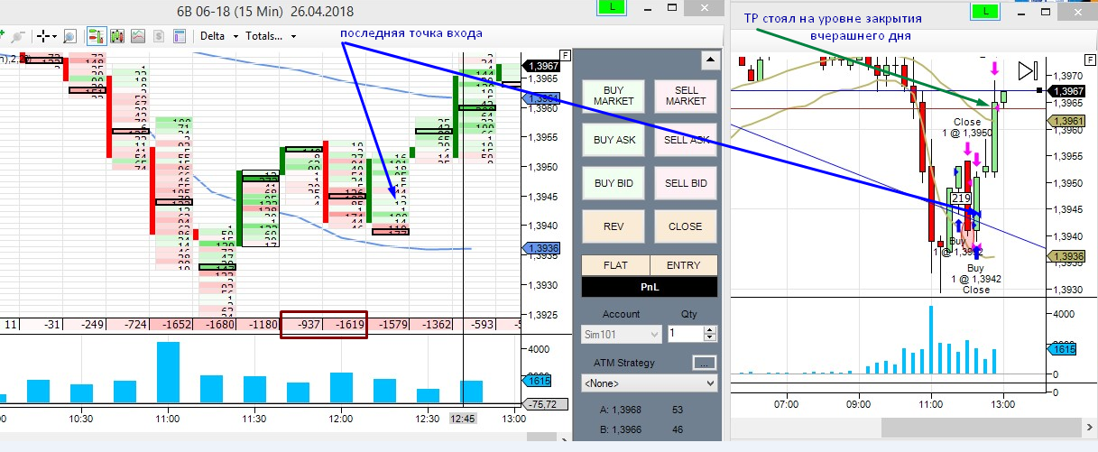Open the chart properties panel icon
The height and width of the screenshot is (452, 1098).
179,36
